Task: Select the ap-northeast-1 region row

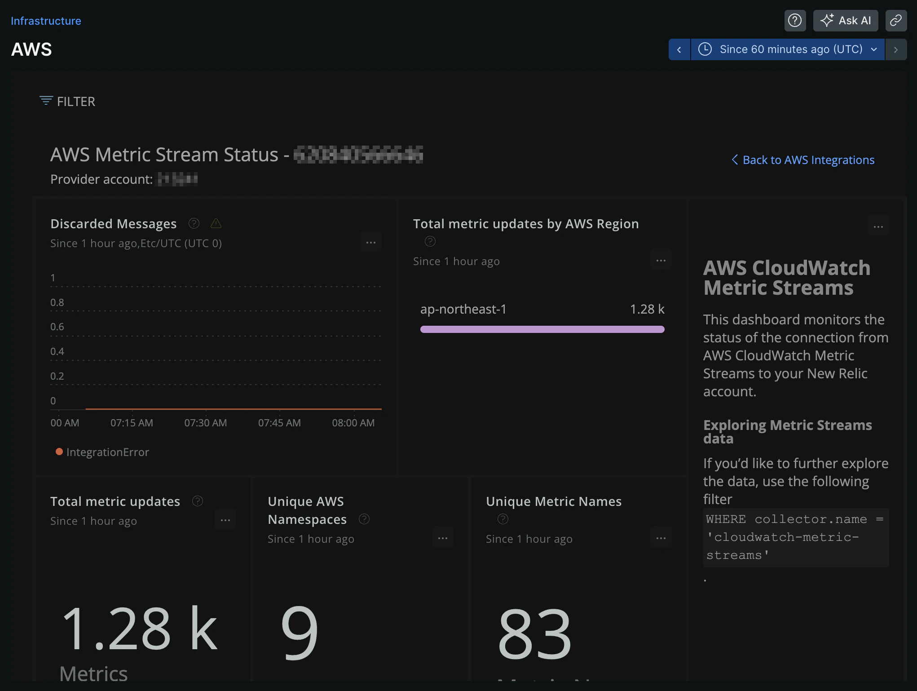Action: [x=542, y=317]
